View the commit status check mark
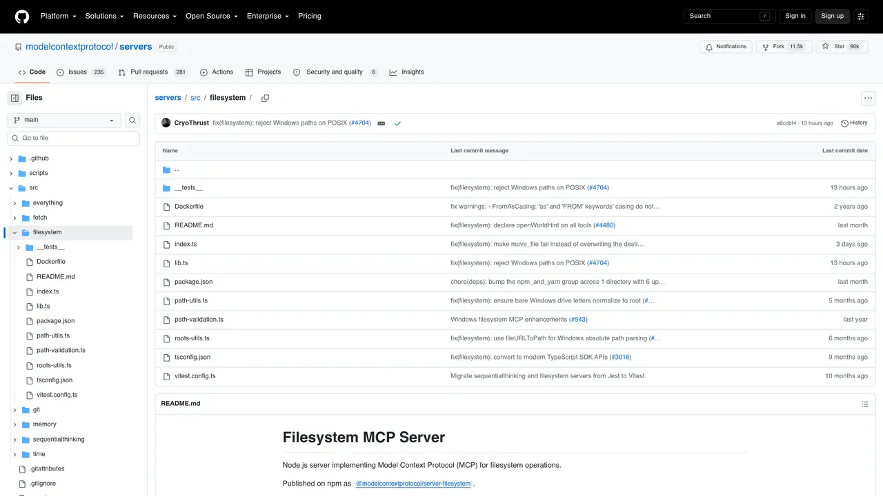Viewport: 883px width, 496px height. [x=397, y=123]
